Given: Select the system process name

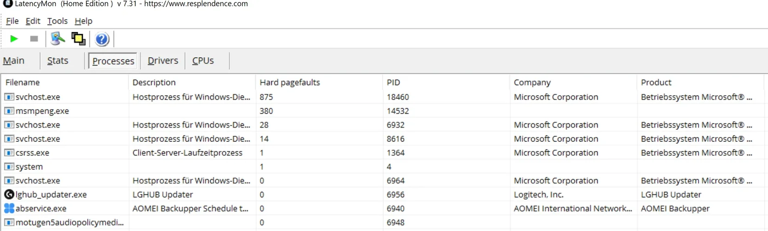Looking at the screenshot, I should pyautogui.click(x=29, y=166).
